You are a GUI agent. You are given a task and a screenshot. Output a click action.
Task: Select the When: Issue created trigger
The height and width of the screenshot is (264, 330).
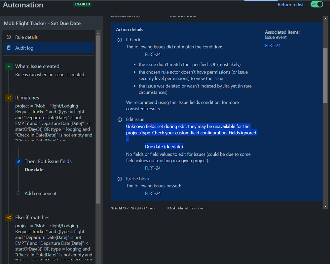pyautogui.click(x=37, y=66)
